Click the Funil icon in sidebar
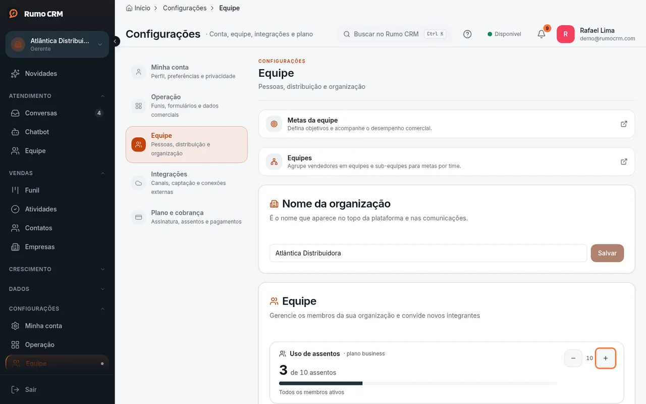646x404 pixels. pyautogui.click(x=15, y=190)
